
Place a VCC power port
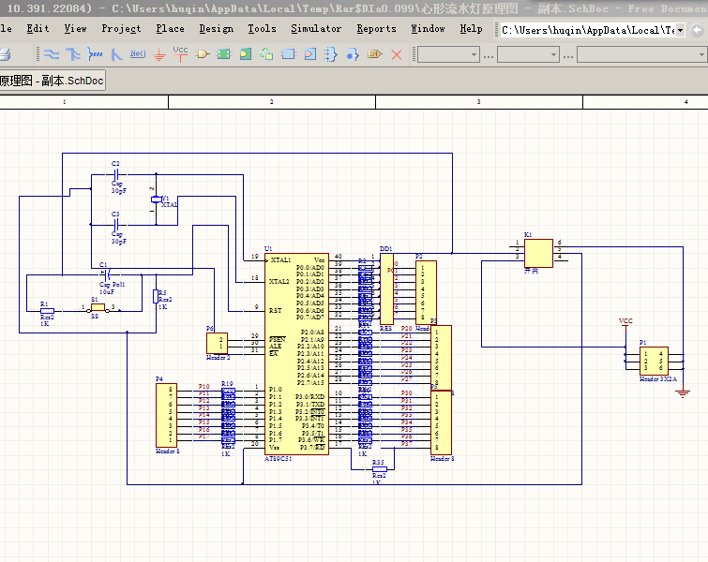(180, 54)
